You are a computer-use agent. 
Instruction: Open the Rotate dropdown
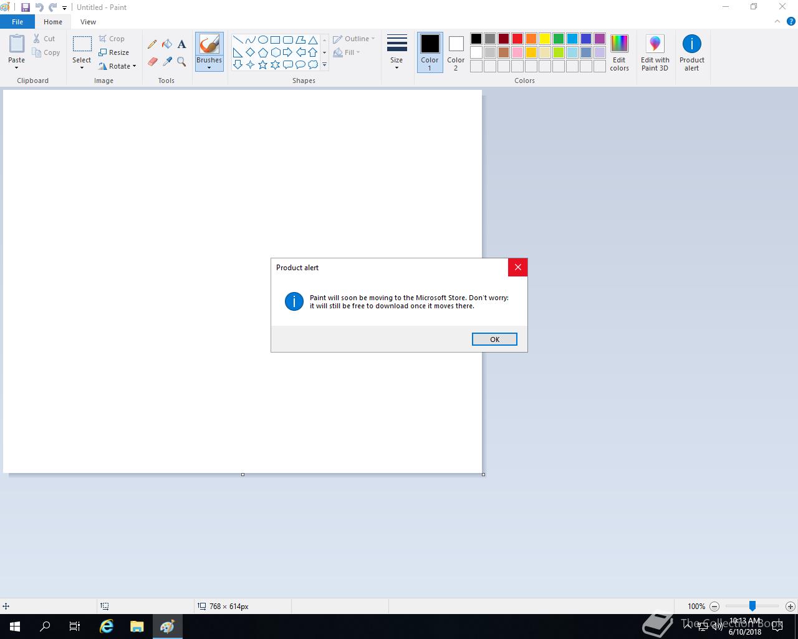tap(117, 66)
